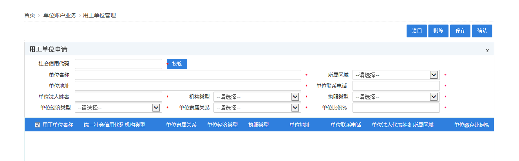Click the 校验 button

[177, 64]
